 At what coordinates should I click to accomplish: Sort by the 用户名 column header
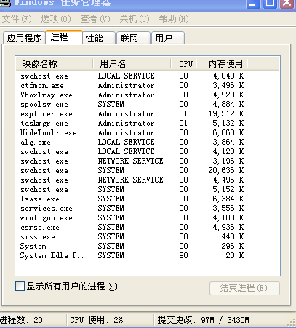[132, 64]
